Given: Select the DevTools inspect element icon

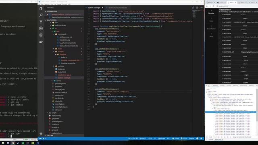Looking at the screenshot, I should pyautogui.click(x=206, y=86).
